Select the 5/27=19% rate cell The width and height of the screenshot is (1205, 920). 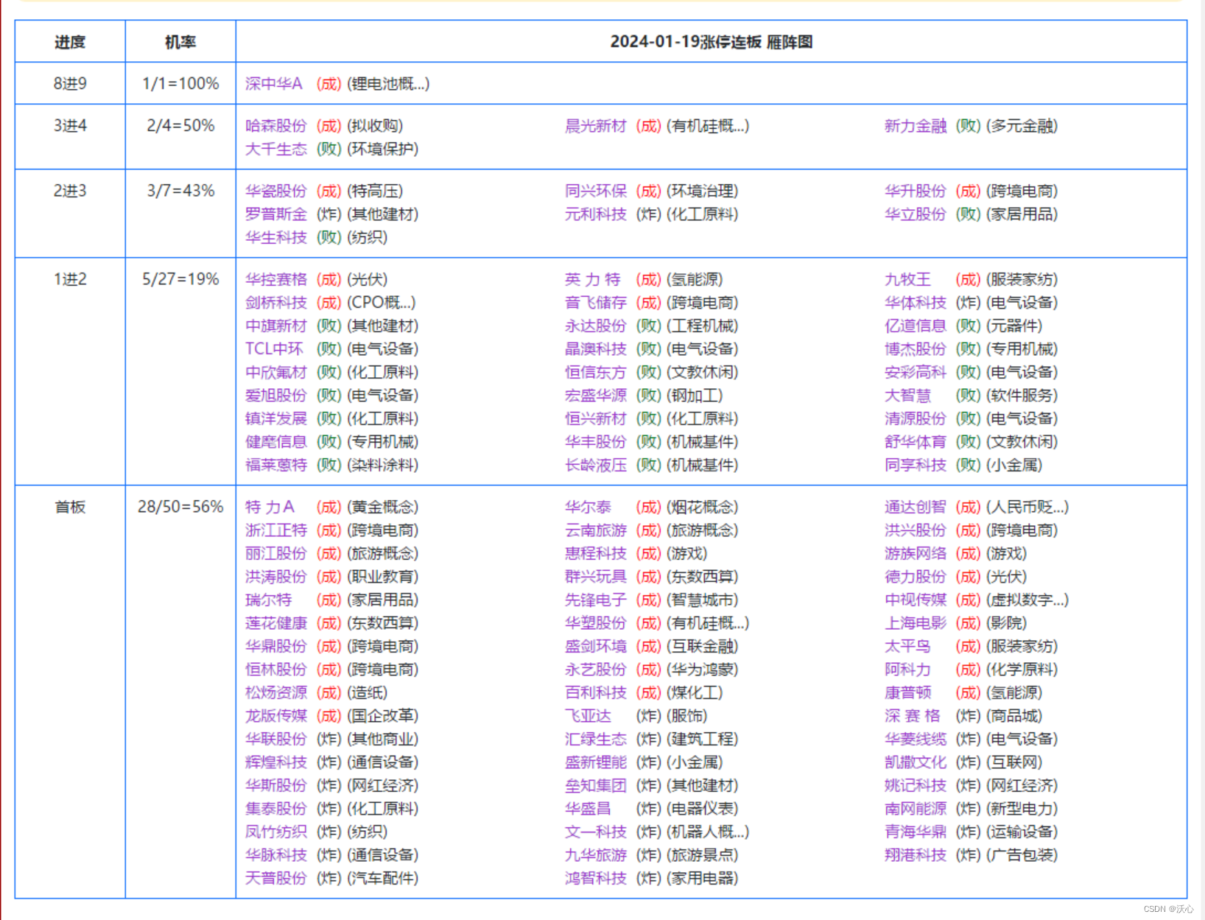(x=180, y=279)
